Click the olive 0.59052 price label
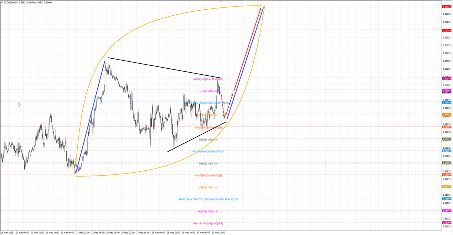 (447, 163)
